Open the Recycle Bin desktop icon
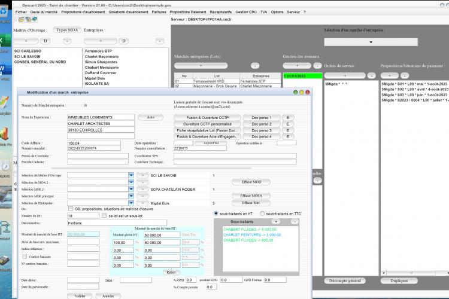Image resolution: width=449 pixels, height=299 pixels. (x=4, y=11)
